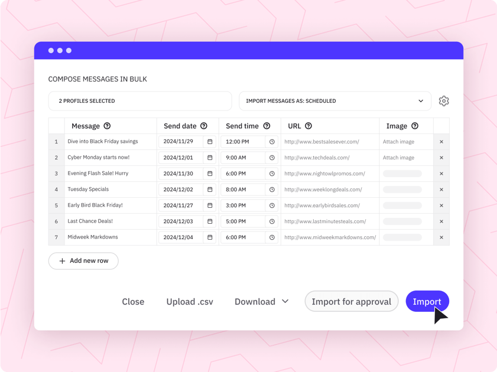
Task: Click URL http://www.bestsalesever.com/
Action: coord(321,142)
